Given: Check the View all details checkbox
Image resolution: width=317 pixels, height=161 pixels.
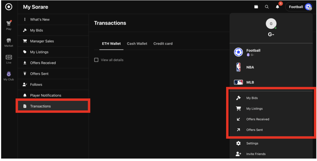Looking at the screenshot, I should click(x=97, y=60).
